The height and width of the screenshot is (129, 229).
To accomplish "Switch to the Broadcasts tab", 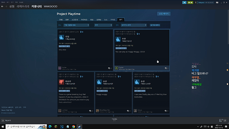I will 92,20.
